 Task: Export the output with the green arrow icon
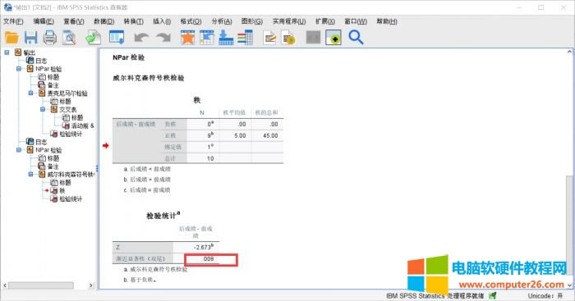(x=93, y=38)
